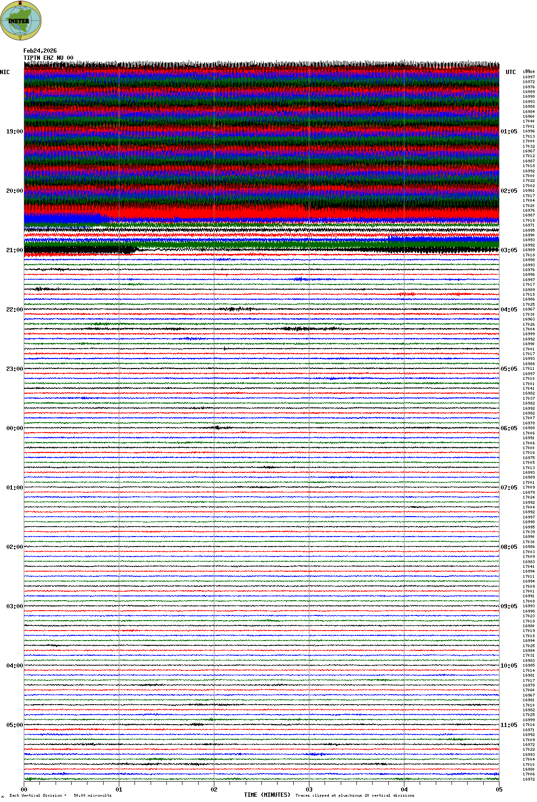Click the 03:05 UTC time label

pos(508,250)
